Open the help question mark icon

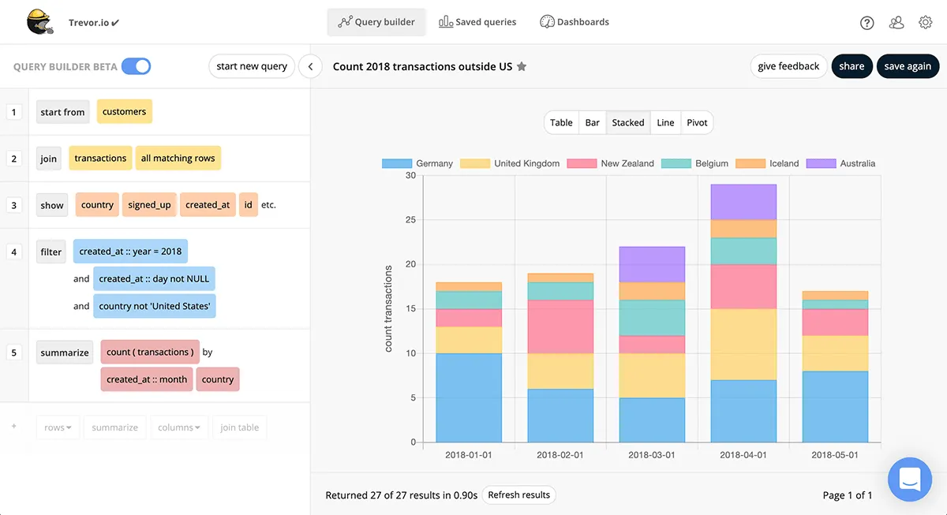click(x=867, y=23)
